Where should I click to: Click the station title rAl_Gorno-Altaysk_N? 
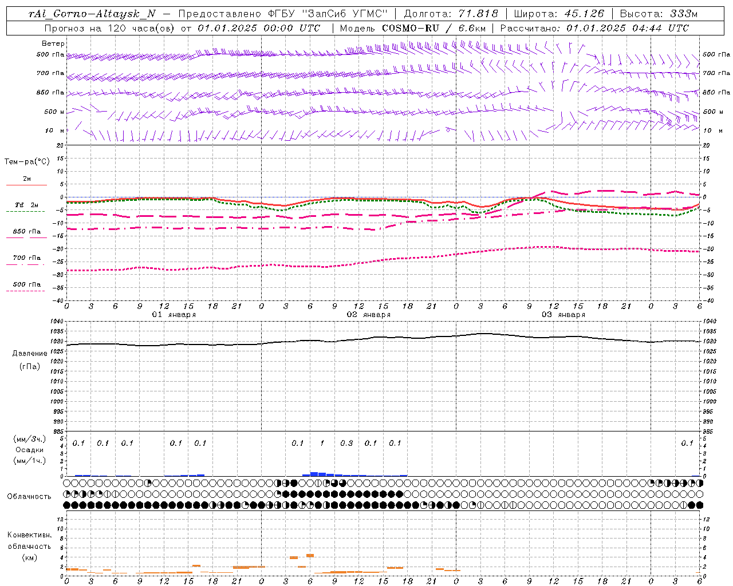pos(92,14)
